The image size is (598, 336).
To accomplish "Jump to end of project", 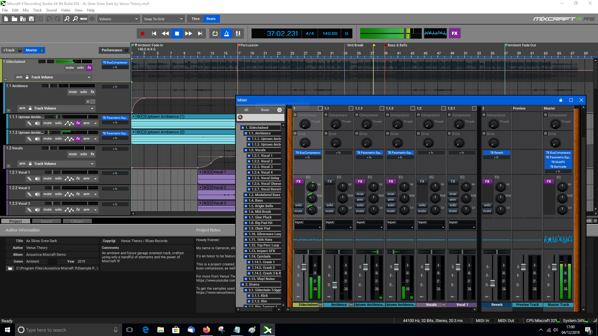I will pyautogui.click(x=200, y=34).
